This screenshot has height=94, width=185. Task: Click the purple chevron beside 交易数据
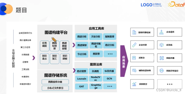point(34,58)
